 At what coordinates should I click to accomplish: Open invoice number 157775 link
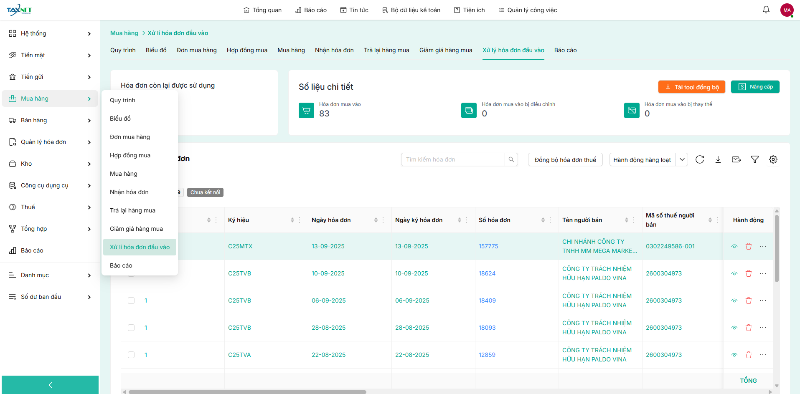coord(488,246)
